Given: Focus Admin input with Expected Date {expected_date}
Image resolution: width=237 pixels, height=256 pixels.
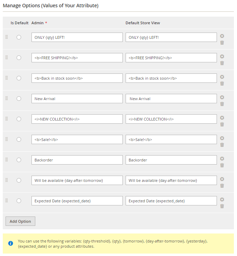Looking at the screenshot, I should tap(77, 201).
